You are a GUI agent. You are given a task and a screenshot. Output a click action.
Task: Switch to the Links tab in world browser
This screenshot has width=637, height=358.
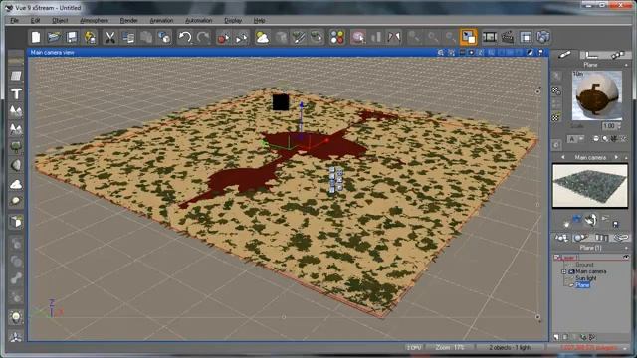620,238
